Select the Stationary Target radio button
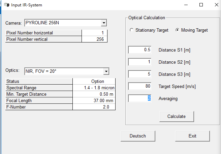The width and height of the screenshot is (221, 154). tap(132, 30)
